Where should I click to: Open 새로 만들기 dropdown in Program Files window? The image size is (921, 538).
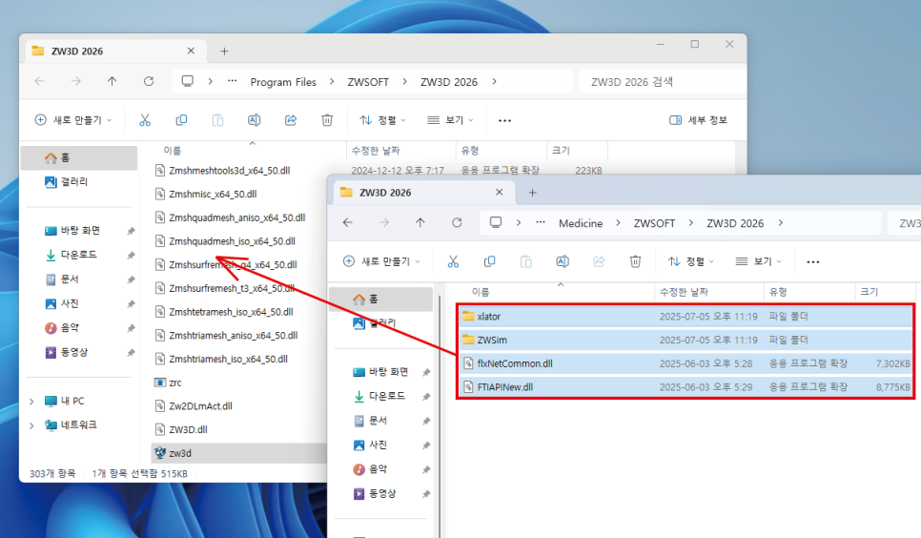pyautogui.click(x=73, y=120)
